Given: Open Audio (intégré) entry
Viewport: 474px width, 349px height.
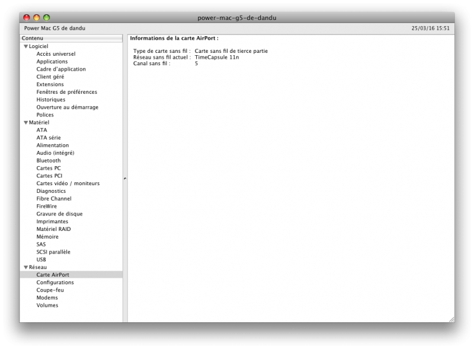Looking at the screenshot, I should 55,153.
